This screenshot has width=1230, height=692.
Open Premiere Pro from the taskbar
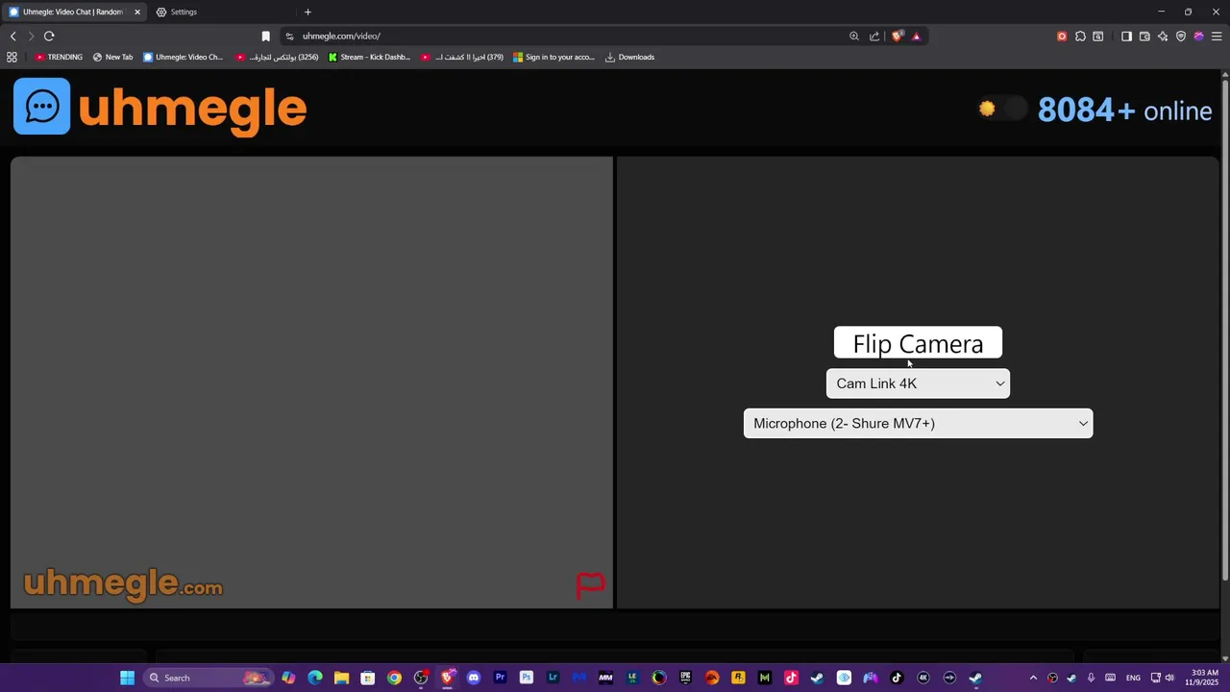(x=500, y=678)
